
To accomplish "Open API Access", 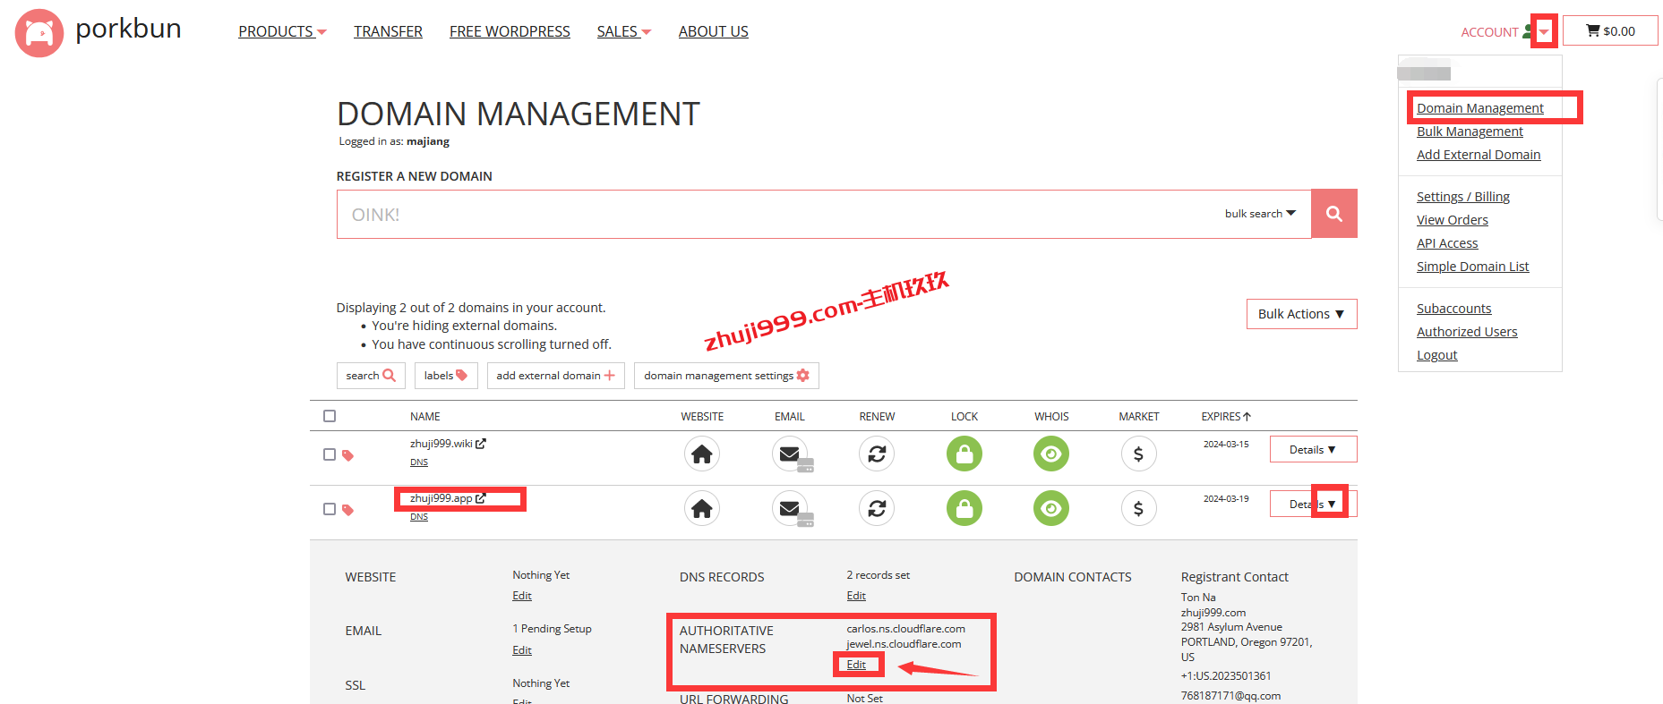I will coord(1447,243).
